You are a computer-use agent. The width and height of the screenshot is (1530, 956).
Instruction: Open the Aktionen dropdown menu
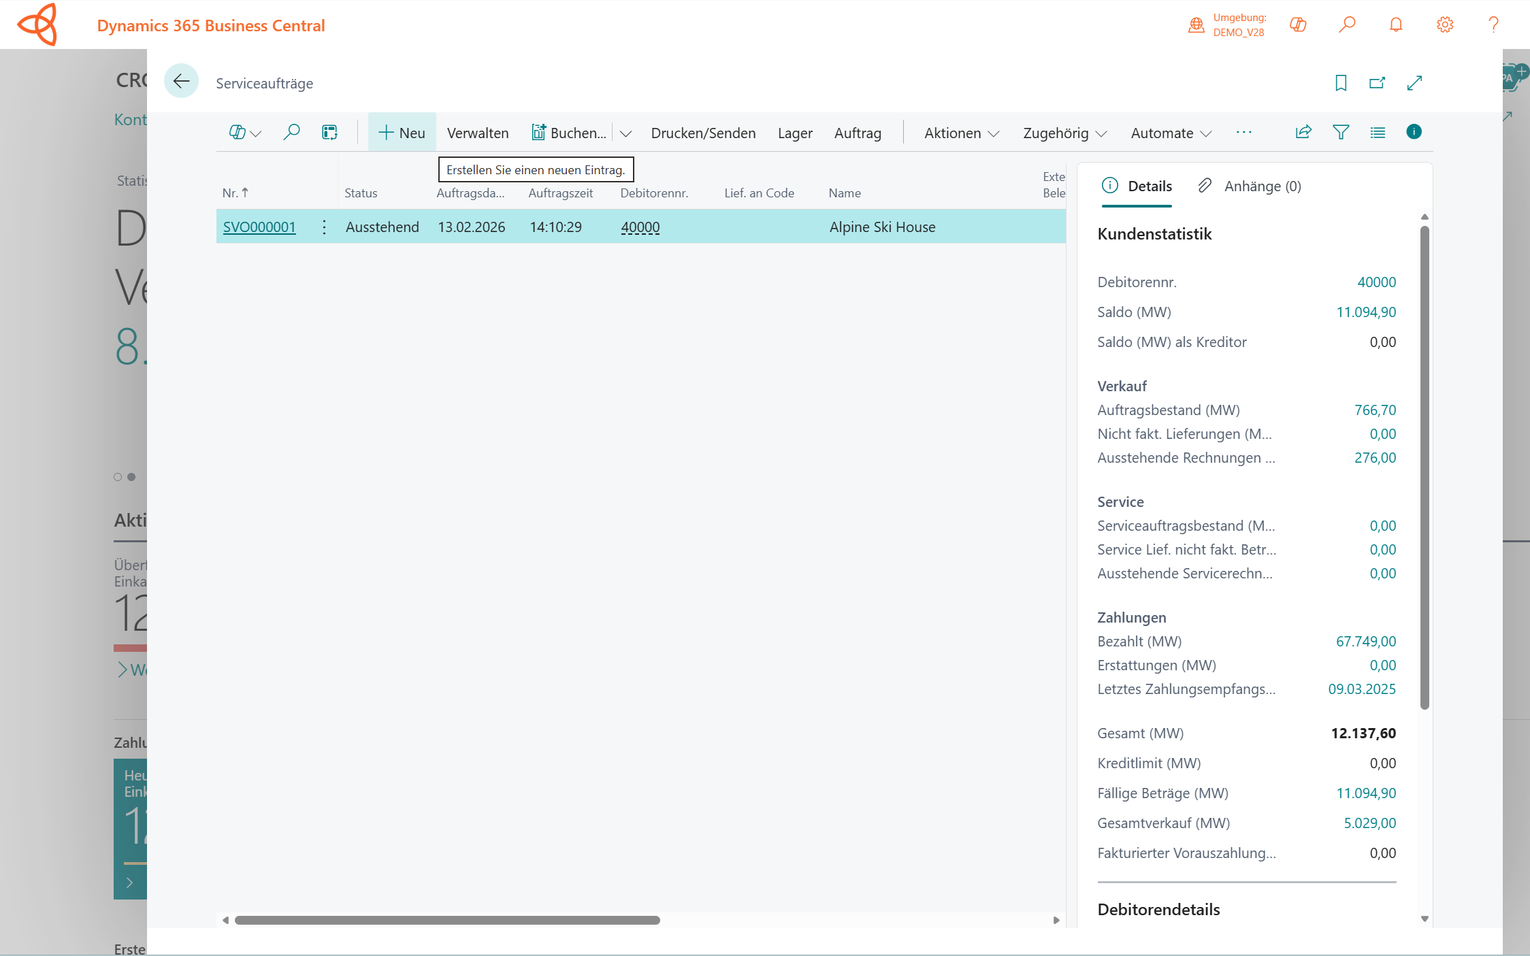coord(962,133)
